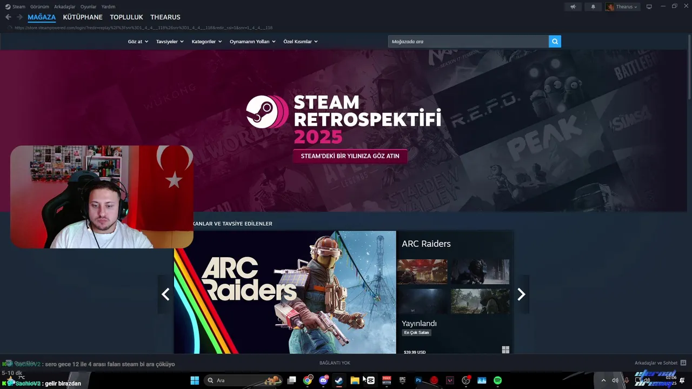The image size is (692, 389).
Task: Click the Steam logo menu
Action: (15, 6)
